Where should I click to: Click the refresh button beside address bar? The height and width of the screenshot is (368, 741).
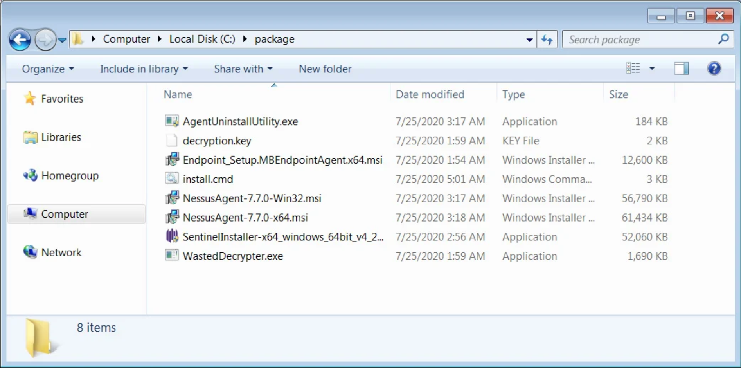547,40
